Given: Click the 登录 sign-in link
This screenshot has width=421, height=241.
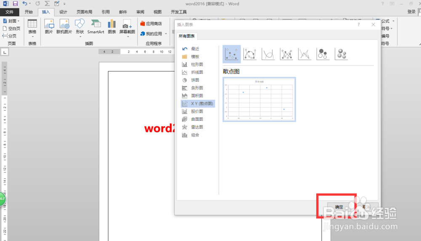Looking at the screenshot, I should pos(411,12).
